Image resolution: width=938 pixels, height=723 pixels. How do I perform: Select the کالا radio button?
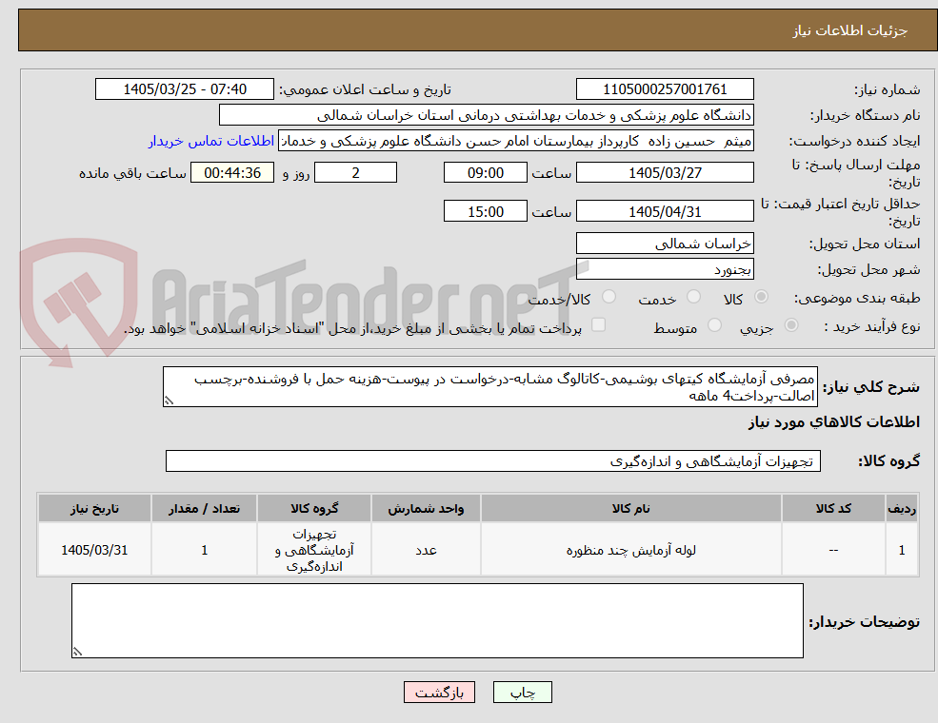click(761, 297)
